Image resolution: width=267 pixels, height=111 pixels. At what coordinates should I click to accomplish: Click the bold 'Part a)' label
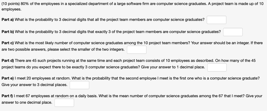pos(8,20)
